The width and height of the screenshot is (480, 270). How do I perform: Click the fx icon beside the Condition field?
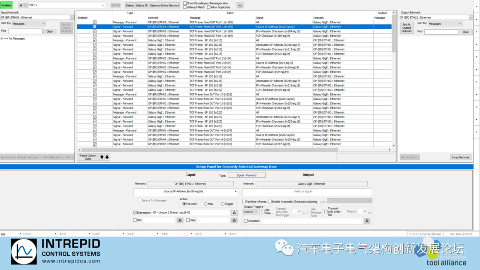(x=366, y=220)
